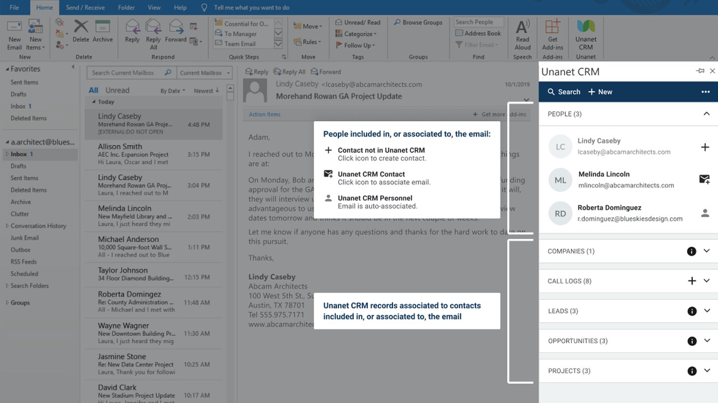Open the Unanet CRM more options ellipsis
Screen dimensions: 718x403
705,92
